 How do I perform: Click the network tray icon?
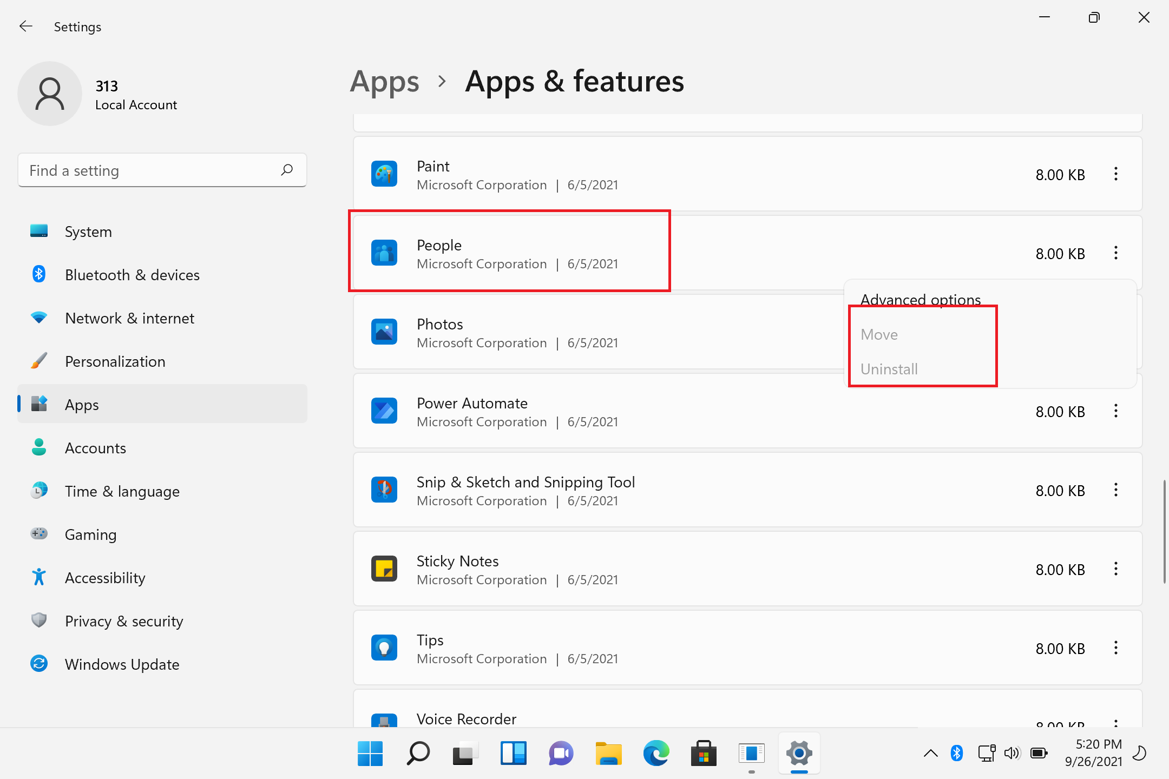[x=987, y=753]
